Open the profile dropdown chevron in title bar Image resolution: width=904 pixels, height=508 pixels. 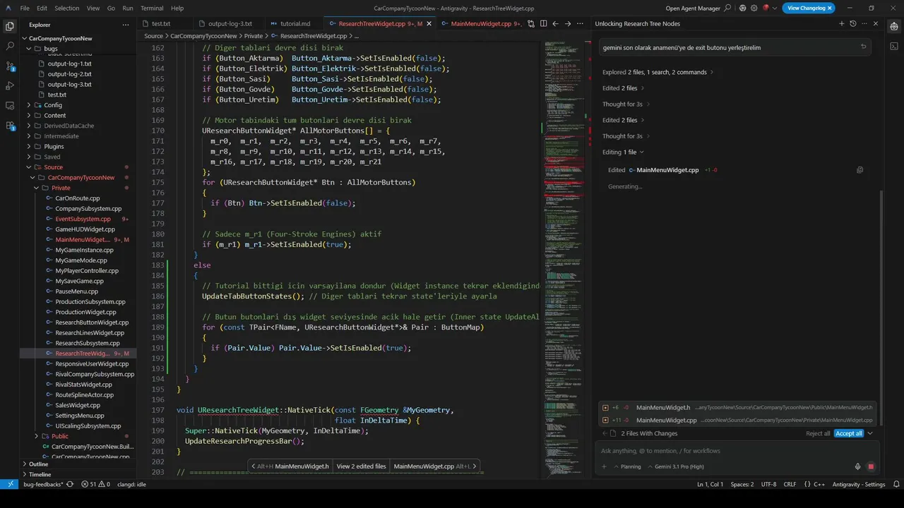[x=775, y=8]
